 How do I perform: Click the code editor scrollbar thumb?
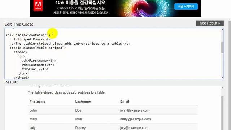click(222, 47)
